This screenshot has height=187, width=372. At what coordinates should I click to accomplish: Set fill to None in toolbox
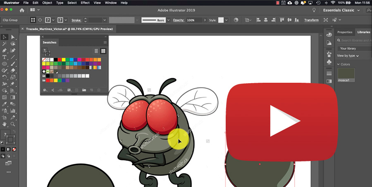pos(14,149)
